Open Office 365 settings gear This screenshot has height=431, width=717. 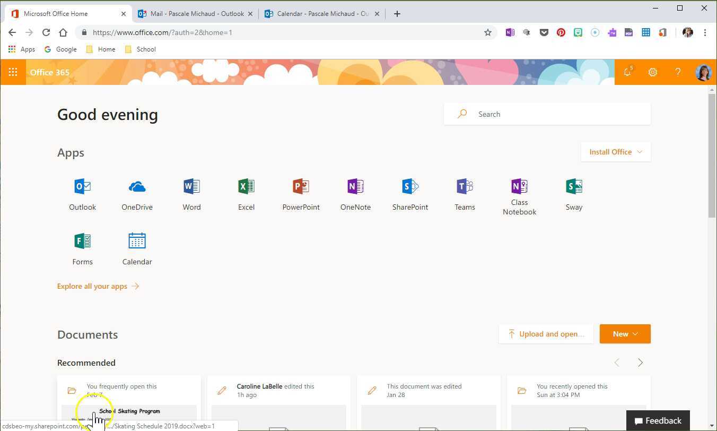653,72
